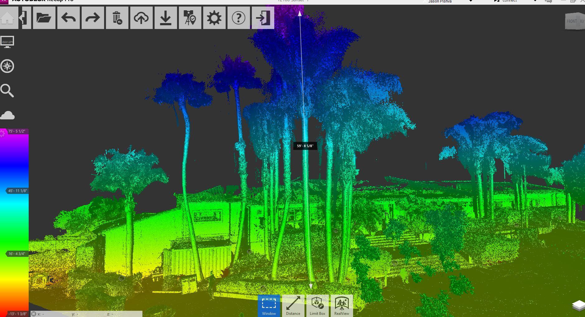Image resolution: width=585 pixels, height=317 pixels.
Task: Toggle the Limit Box tool
Action: (x=317, y=306)
